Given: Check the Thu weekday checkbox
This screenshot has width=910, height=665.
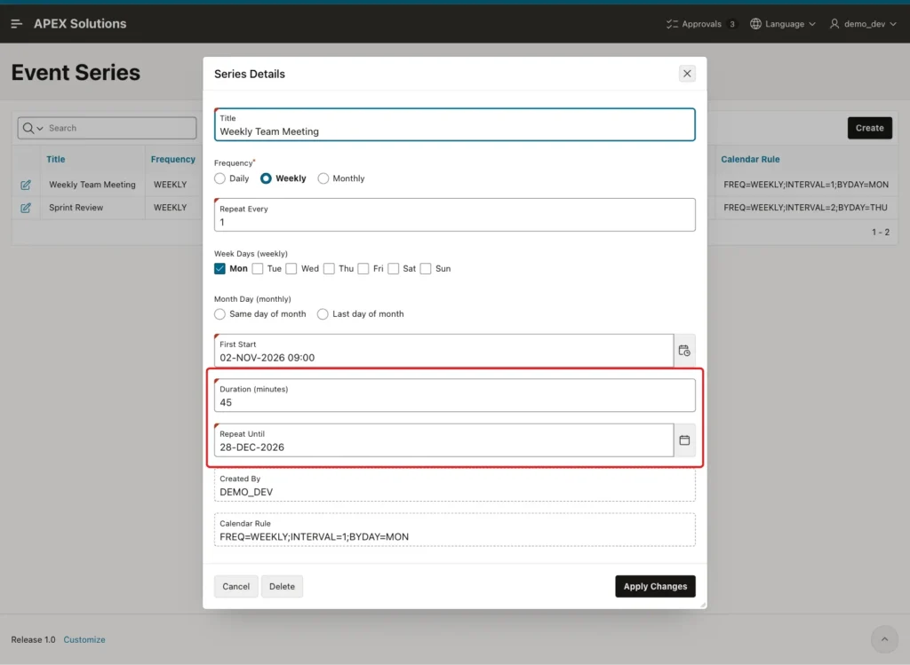Looking at the screenshot, I should tap(329, 268).
